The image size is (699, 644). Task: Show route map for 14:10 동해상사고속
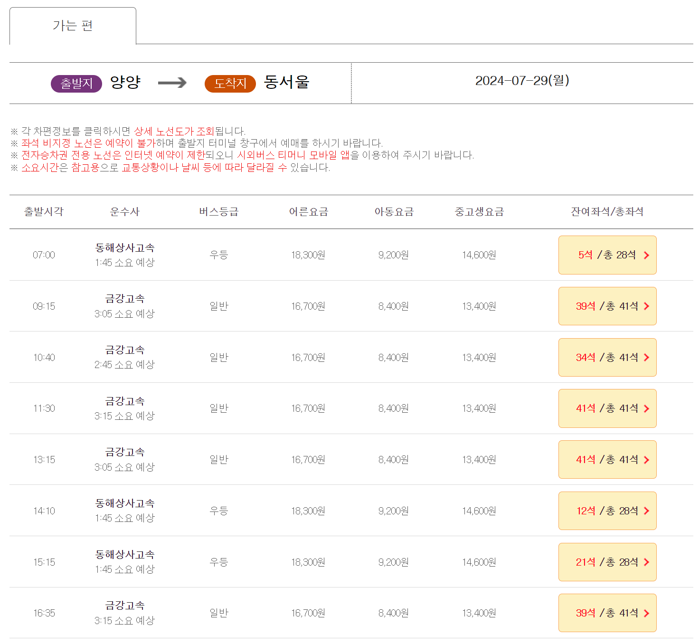pos(125,511)
